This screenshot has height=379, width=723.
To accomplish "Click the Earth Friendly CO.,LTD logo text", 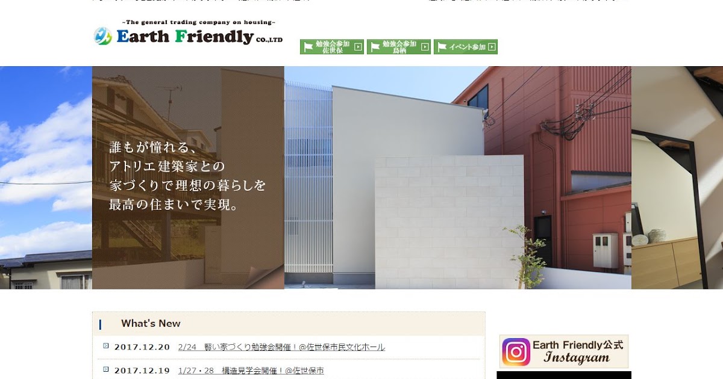I will 199,36.
